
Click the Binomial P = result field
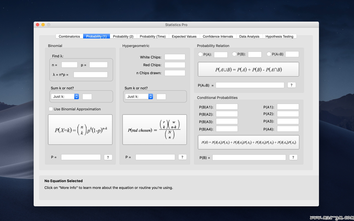click(x=81, y=157)
